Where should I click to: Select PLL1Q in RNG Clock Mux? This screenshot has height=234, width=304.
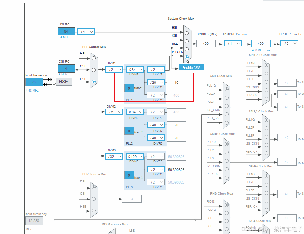pyautogui.click(x=227, y=213)
